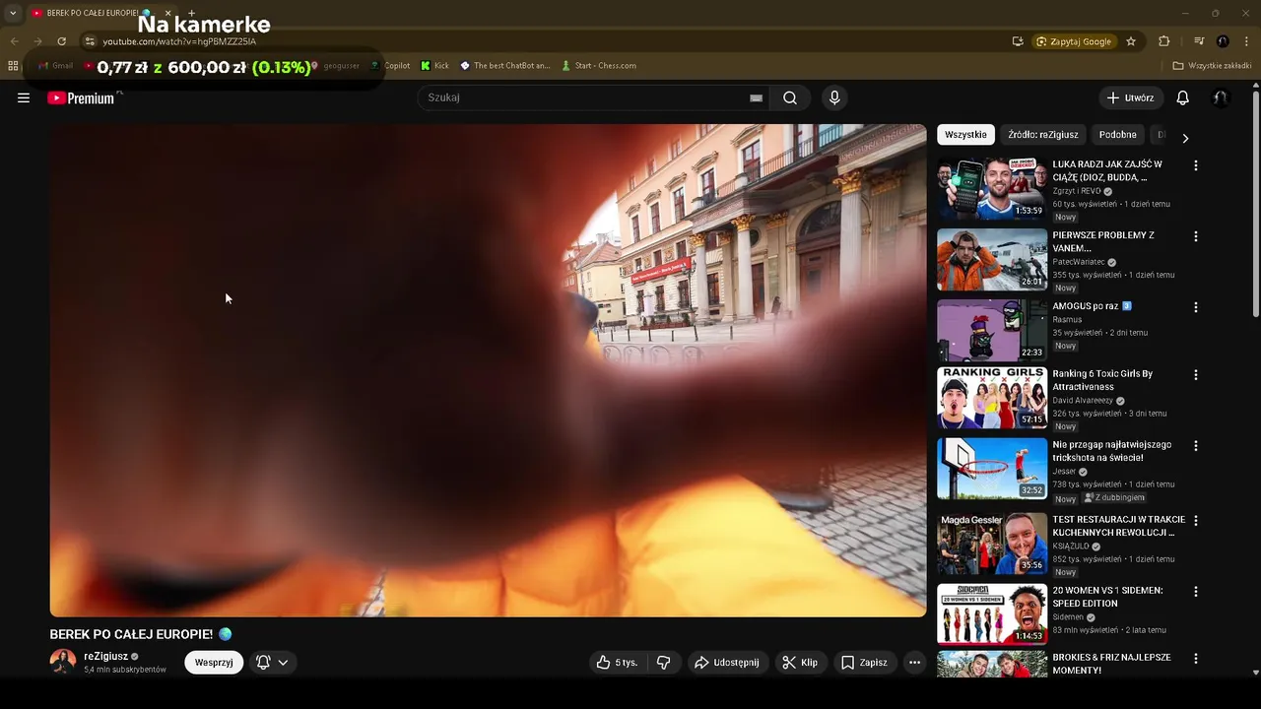This screenshot has height=709, width=1261.
Task: Click the title 'TEST RESTAURACJI W TRAKCIE'
Action: coord(1119,526)
